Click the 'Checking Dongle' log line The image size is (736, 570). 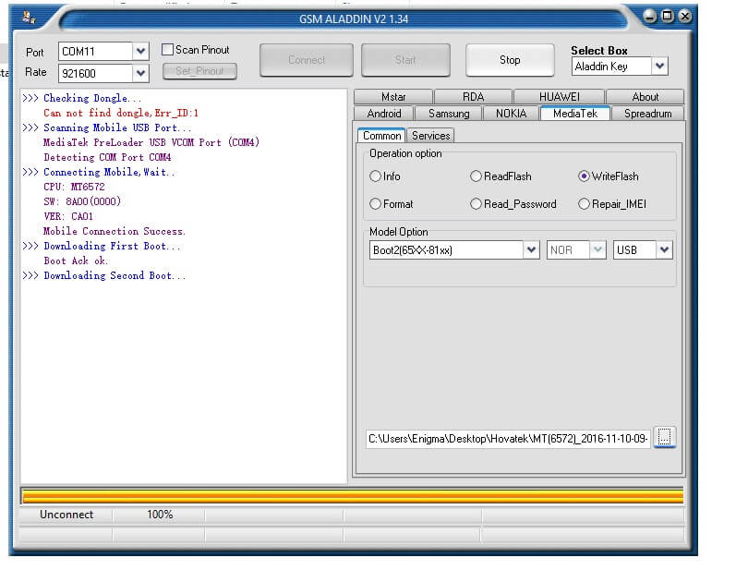coord(81,98)
